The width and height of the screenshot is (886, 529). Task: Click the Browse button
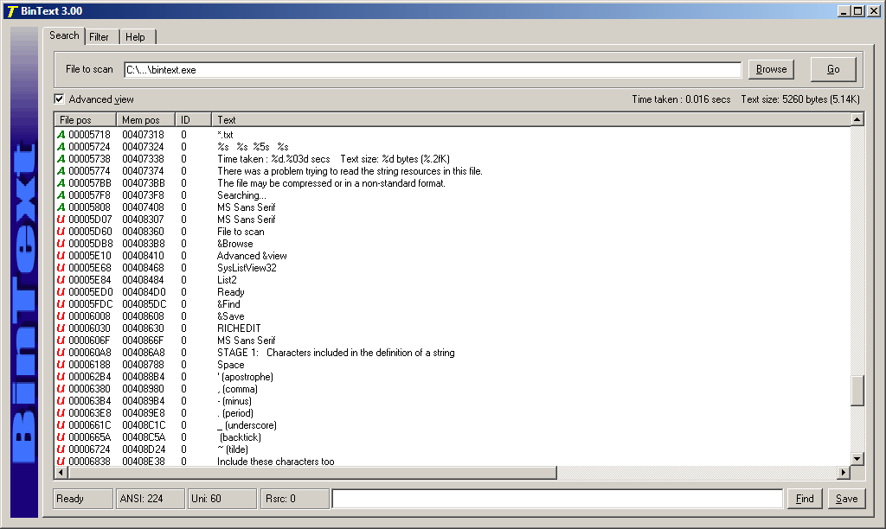pyautogui.click(x=771, y=69)
